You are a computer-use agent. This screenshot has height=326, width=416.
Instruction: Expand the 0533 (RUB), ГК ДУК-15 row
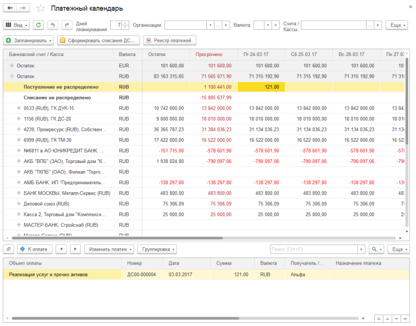click(x=19, y=109)
